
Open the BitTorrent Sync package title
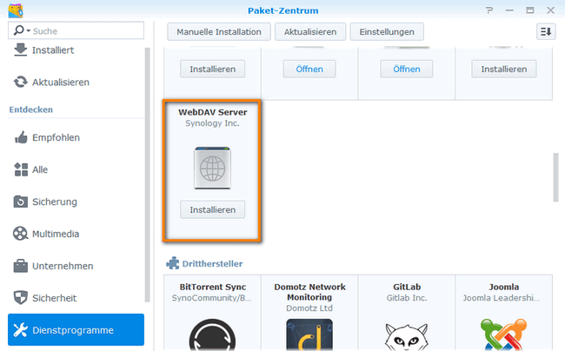click(x=213, y=287)
